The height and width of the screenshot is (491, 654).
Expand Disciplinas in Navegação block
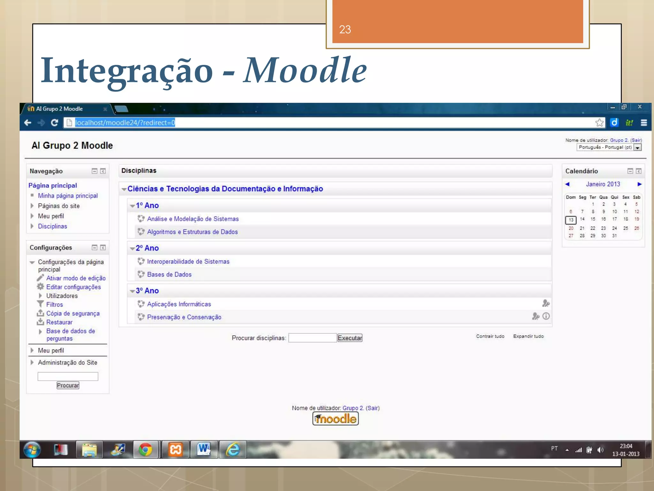click(x=32, y=226)
